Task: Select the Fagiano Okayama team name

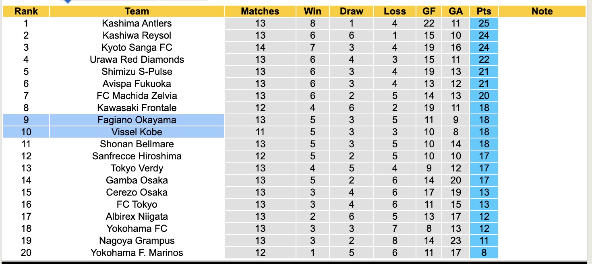Action: point(137,120)
